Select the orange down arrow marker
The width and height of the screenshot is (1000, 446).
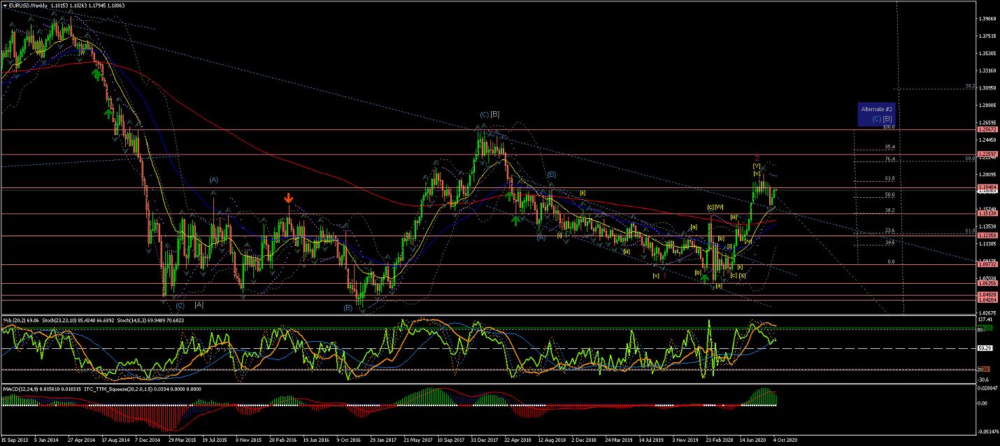coord(288,199)
